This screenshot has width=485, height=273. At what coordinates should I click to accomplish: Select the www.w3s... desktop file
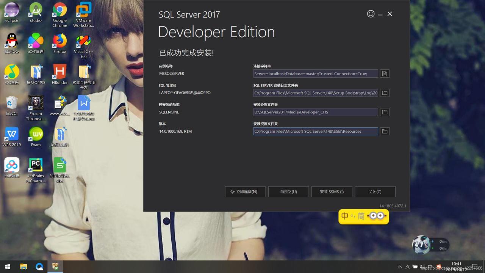[59, 105]
